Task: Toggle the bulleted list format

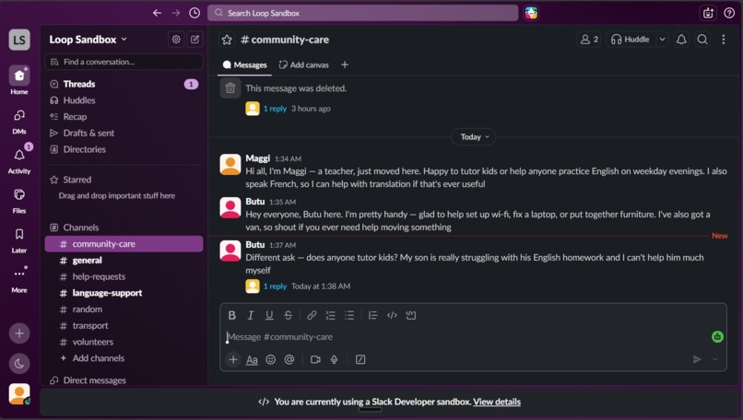Action: tap(349, 315)
